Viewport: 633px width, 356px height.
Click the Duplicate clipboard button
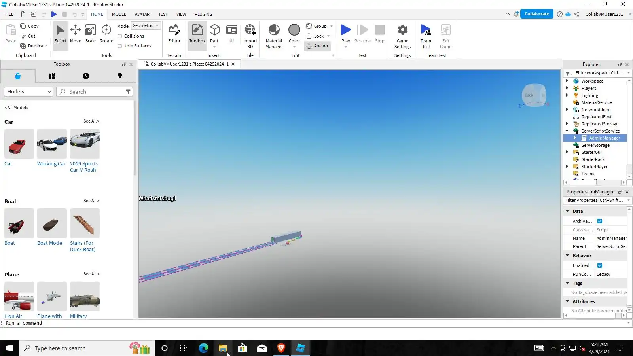point(34,46)
